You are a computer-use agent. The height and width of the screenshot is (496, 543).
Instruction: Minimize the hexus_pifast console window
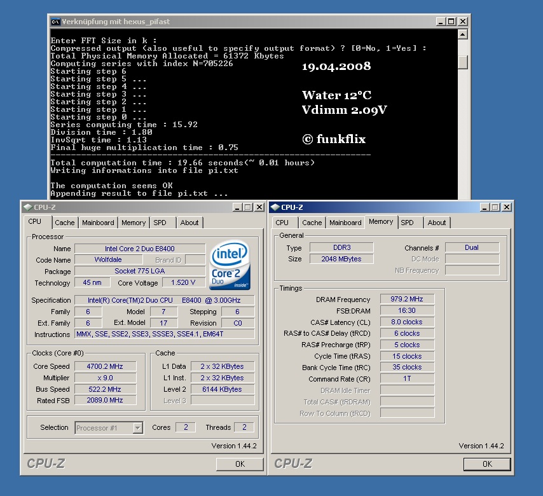point(441,22)
